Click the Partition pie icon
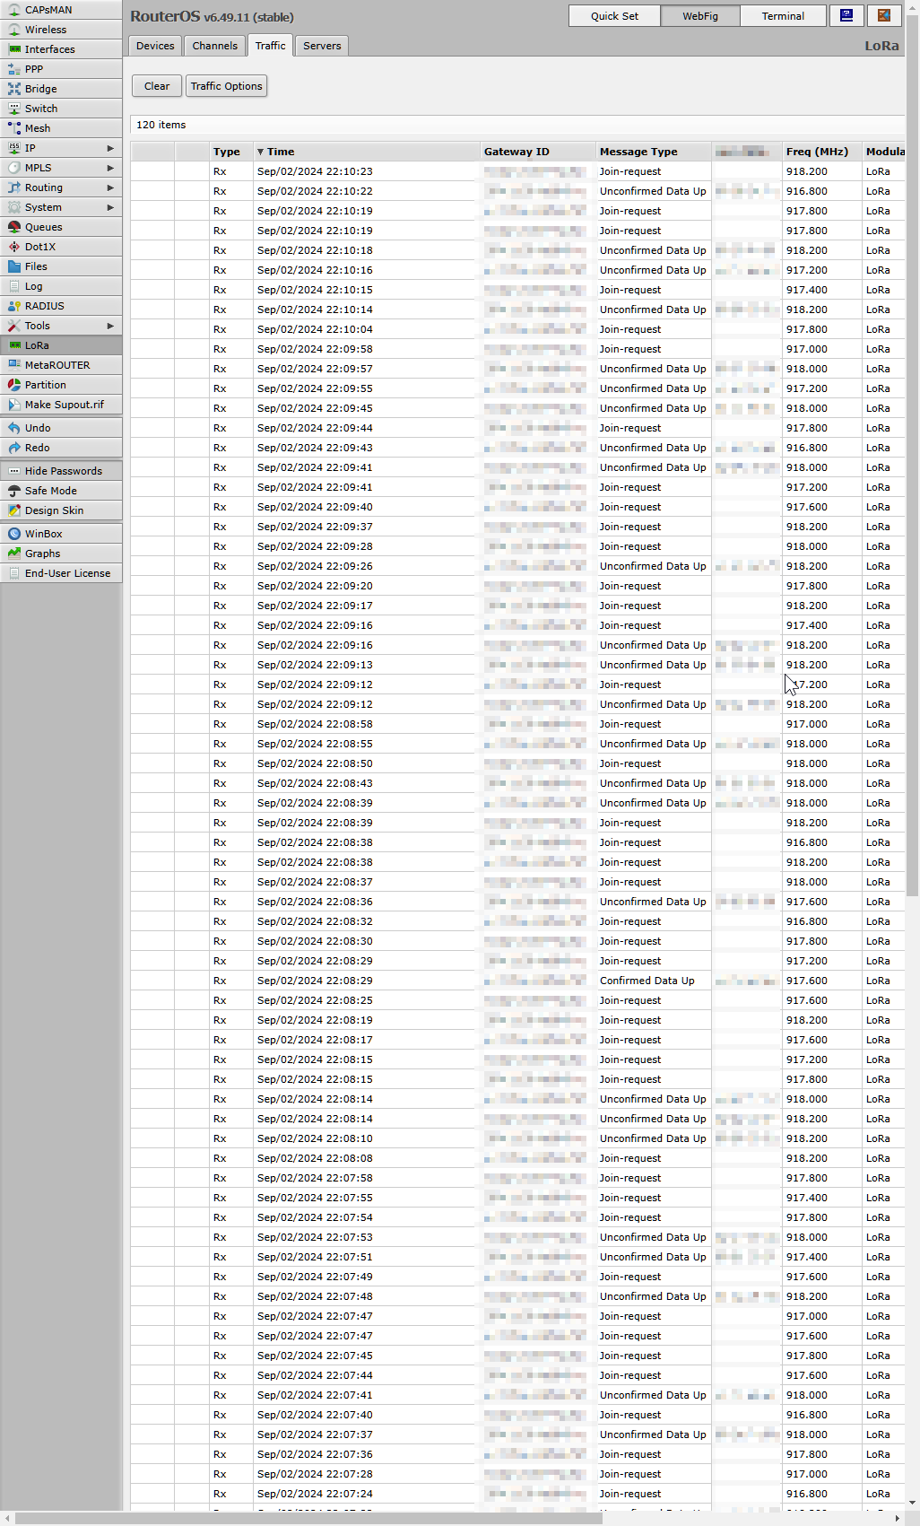 14,385
